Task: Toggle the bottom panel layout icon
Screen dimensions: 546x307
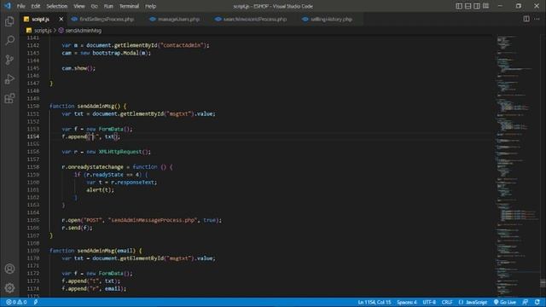Action: 468,6
